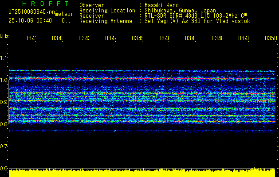Click the date stamp 25.10.06 03:40

click(30, 21)
